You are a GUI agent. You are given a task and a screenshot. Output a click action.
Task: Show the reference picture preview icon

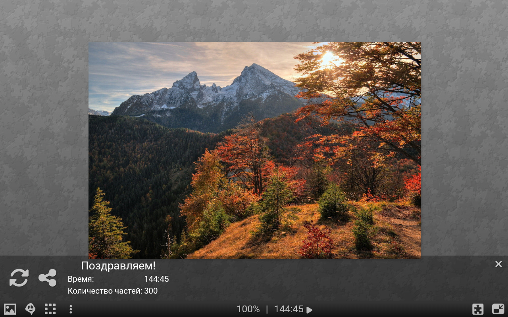click(x=10, y=309)
